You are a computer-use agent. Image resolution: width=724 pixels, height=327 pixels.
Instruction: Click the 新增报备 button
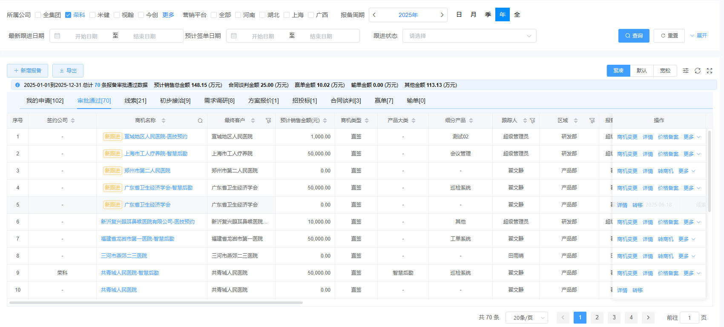click(28, 71)
